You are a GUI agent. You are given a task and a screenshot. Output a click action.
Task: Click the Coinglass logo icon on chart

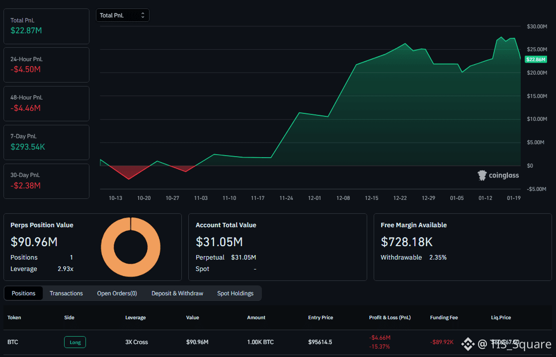pos(482,175)
